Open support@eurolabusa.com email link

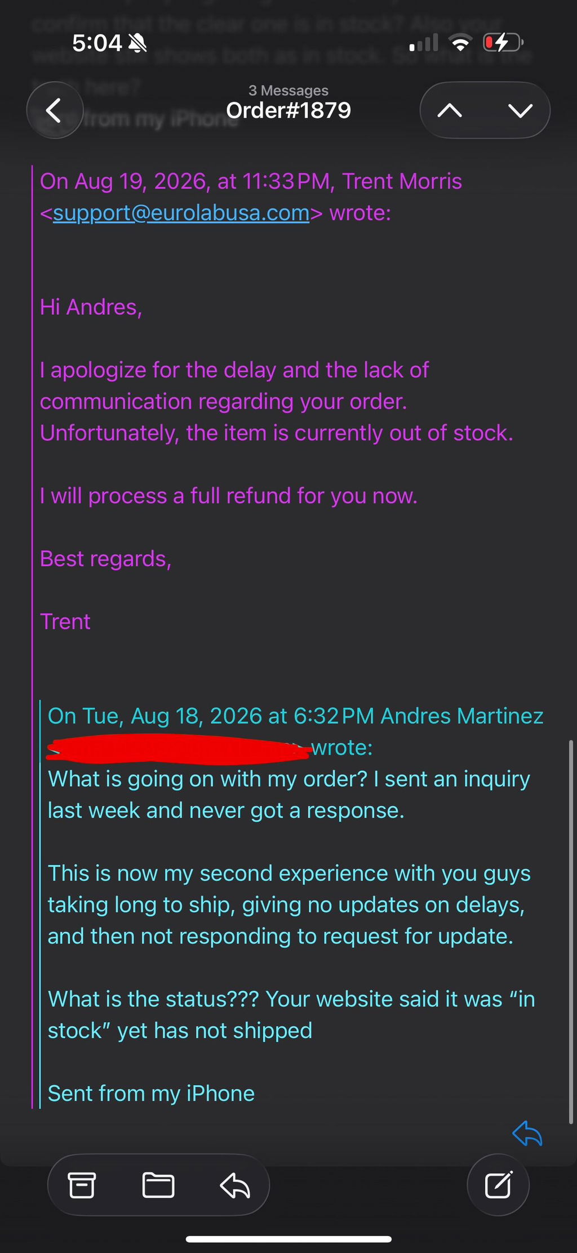click(x=181, y=213)
